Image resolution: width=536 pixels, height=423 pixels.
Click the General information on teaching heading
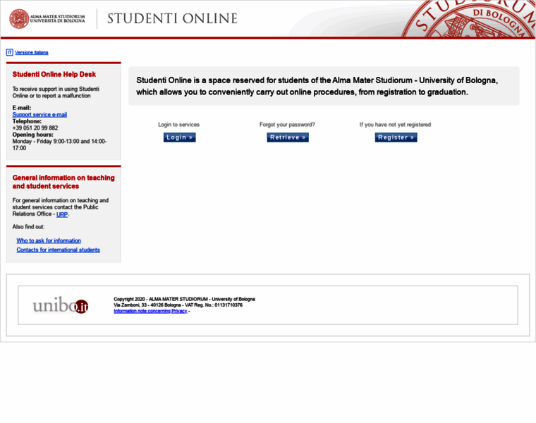pyautogui.click(x=63, y=182)
